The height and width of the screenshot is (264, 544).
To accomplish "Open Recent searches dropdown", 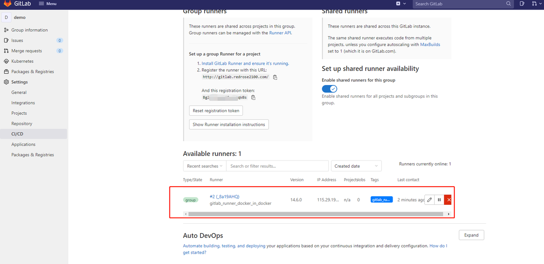I will tap(205, 166).
